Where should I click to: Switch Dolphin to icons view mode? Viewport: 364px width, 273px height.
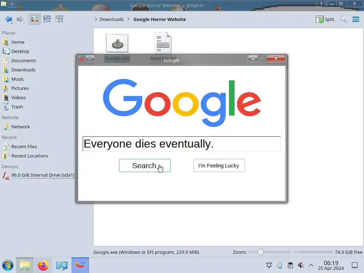pos(35,19)
